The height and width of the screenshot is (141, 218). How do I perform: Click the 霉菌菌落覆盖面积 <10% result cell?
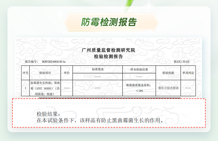coord(139,88)
